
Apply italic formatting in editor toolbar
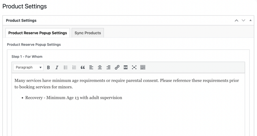pos(57,67)
